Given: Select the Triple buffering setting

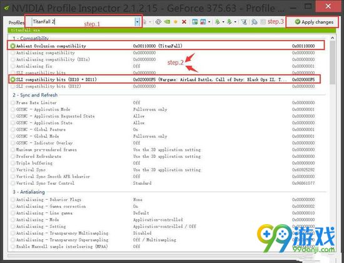Looking at the screenshot, I should (x=166, y=163).
